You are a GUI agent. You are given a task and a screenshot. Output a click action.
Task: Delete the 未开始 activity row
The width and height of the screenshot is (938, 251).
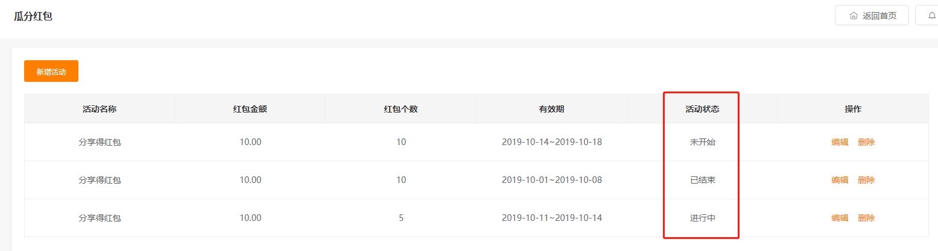click(x=866, y=142)
